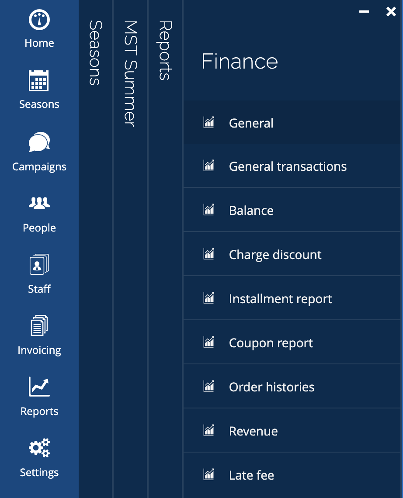
Task: Open the People group icon
Action: (x=39, y=203)
